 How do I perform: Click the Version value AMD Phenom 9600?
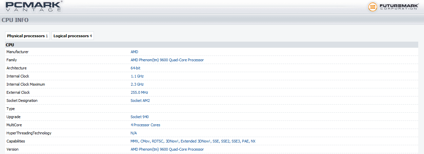(167, 149)
